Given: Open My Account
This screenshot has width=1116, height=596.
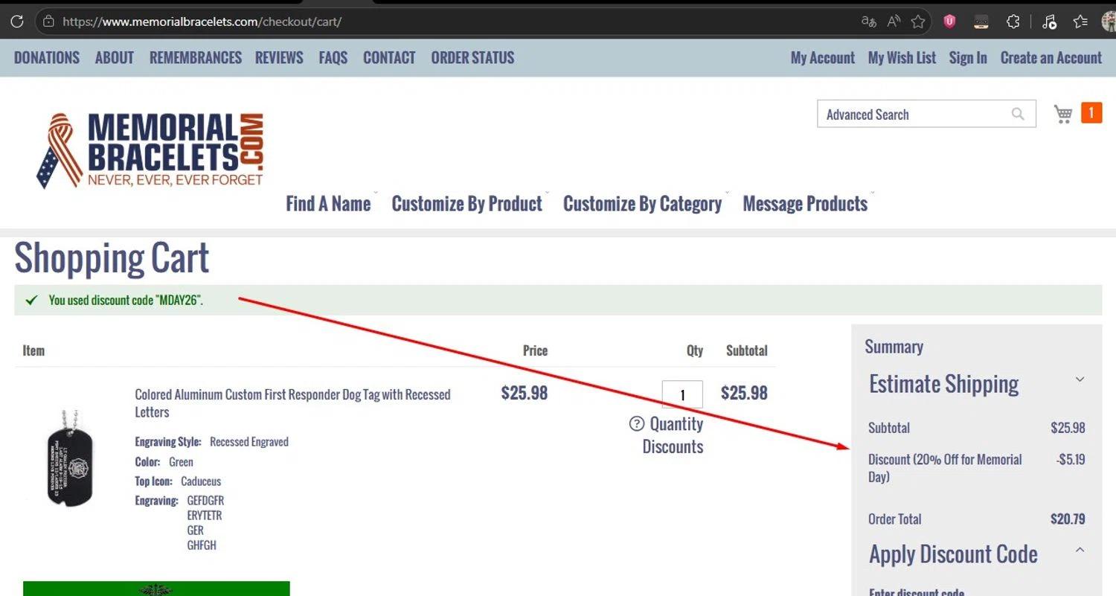Looking at the screenshot, I should coord(823,57).
